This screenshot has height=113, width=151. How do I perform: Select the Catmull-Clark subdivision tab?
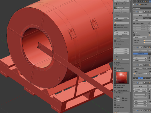pos(140,54)
